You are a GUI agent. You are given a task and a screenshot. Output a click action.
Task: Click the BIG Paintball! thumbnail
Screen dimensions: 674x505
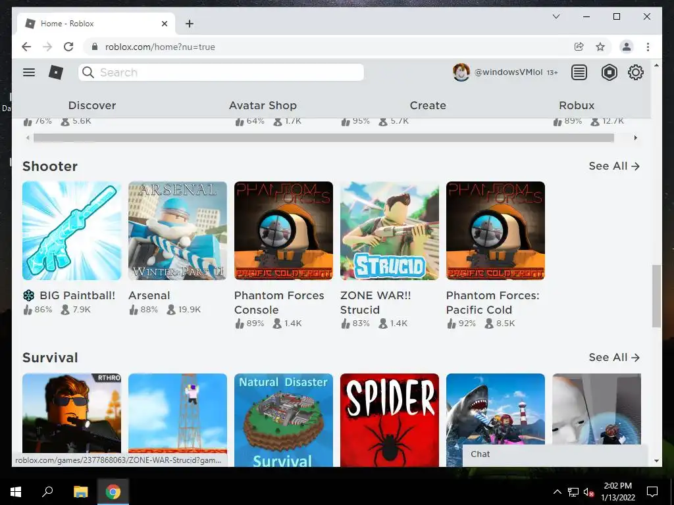72,231
